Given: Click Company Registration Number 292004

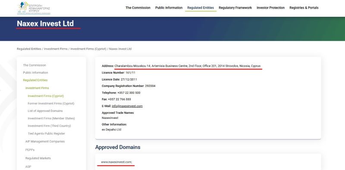Looking at the screenshot, I should click(129, 86).
